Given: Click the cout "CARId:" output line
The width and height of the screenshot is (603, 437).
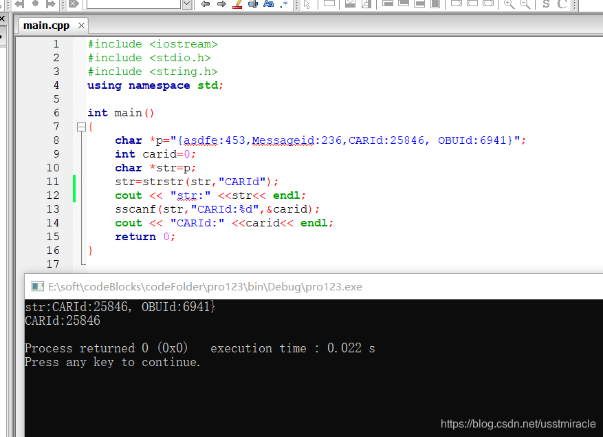Looking at the screenshot, I should coord(224,223).
